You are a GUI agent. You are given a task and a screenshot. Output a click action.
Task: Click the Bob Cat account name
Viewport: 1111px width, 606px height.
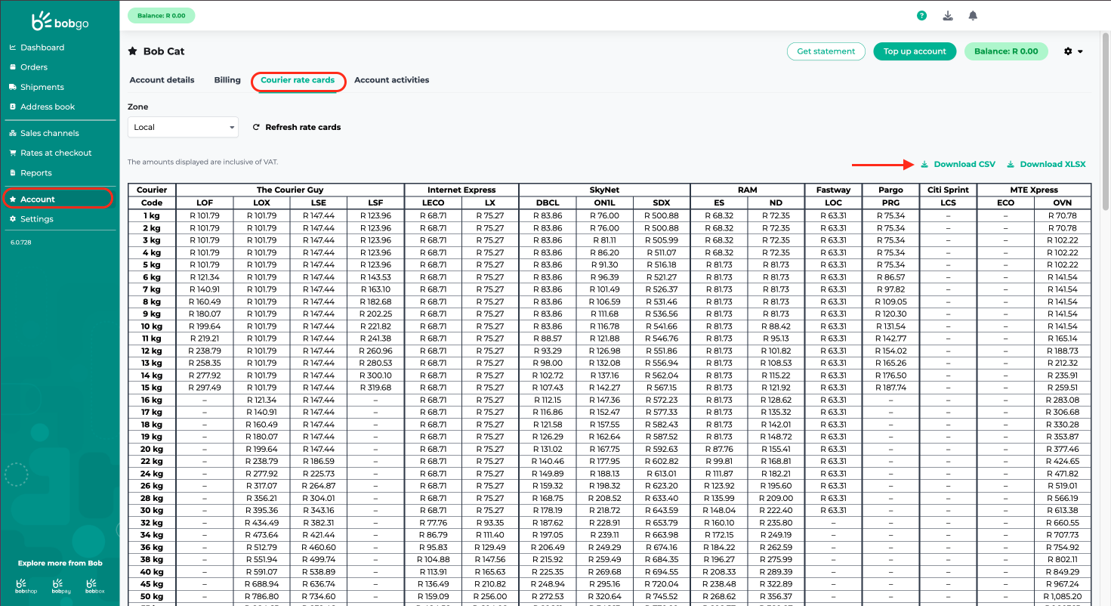164,51
